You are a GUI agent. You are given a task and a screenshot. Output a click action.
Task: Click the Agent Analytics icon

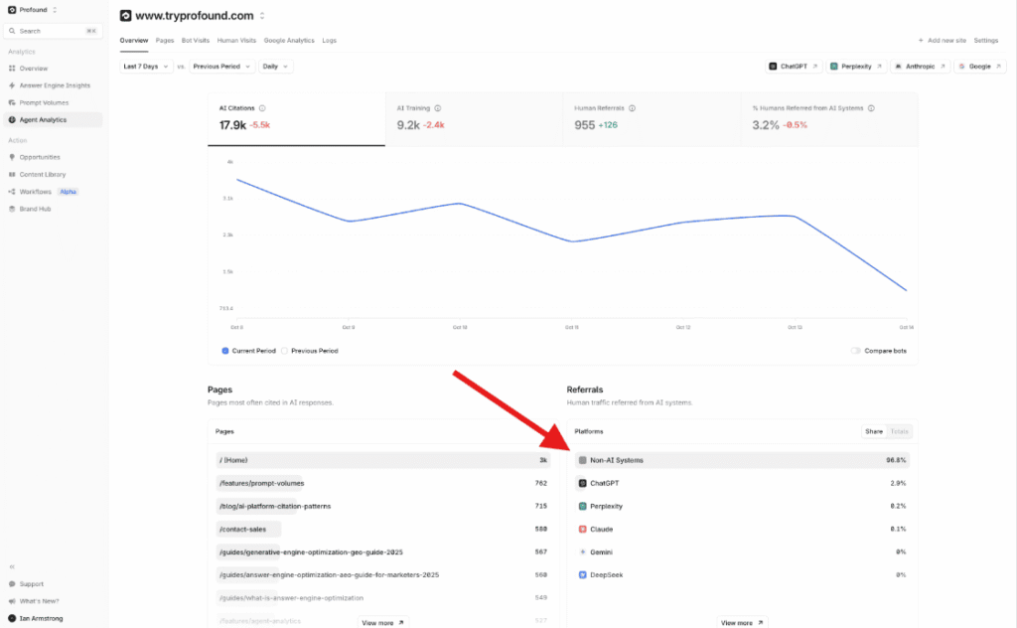click(x=12, y=119)
